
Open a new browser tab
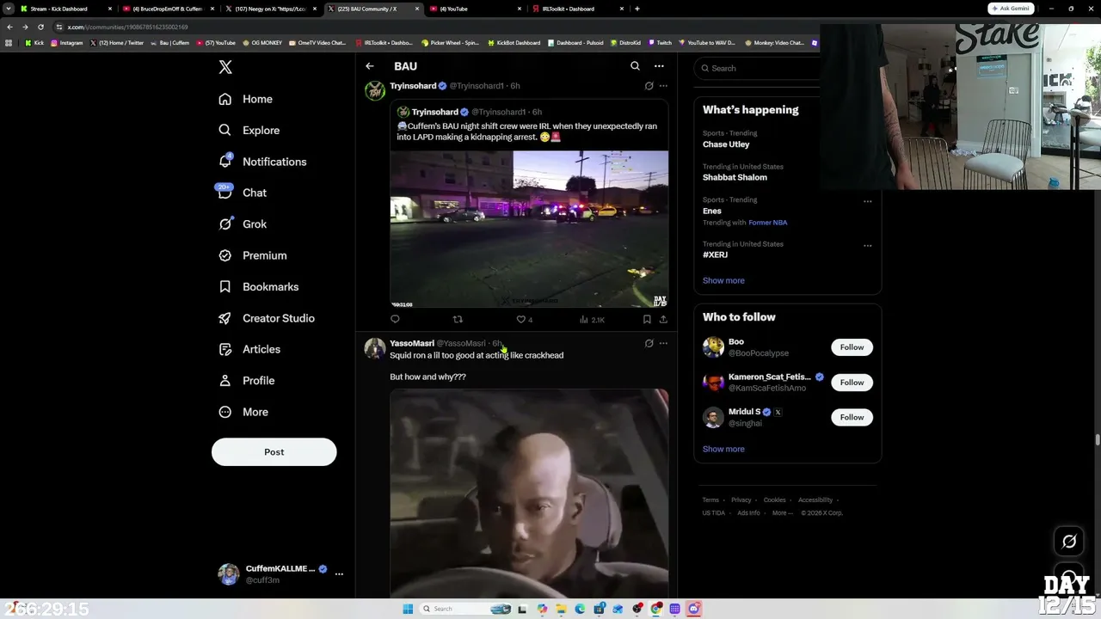coord(637,9)
